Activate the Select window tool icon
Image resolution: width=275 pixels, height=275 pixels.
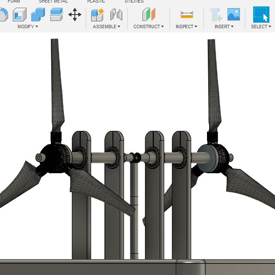[261, 15]
